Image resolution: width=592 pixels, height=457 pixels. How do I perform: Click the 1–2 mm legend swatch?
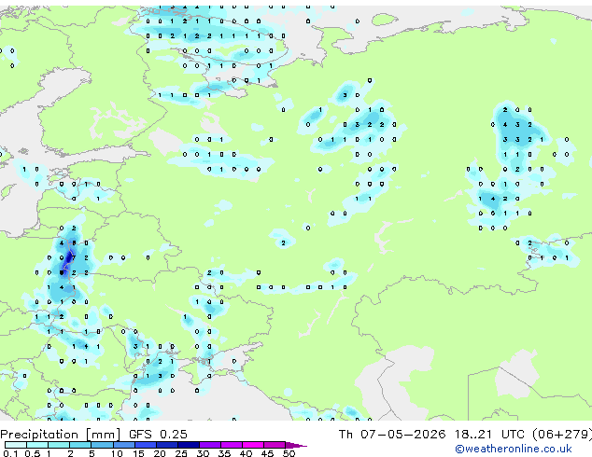(x=59, y=445)
